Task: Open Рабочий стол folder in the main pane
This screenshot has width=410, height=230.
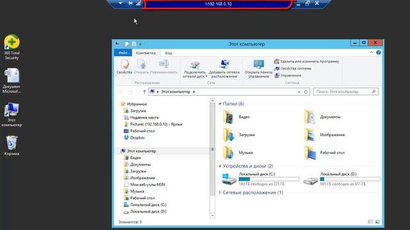Action: (324, 153)
